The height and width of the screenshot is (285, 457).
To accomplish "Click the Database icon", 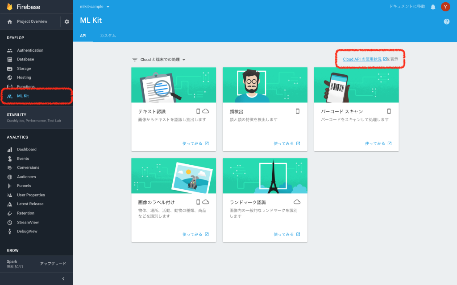I will tap(10, 59).
